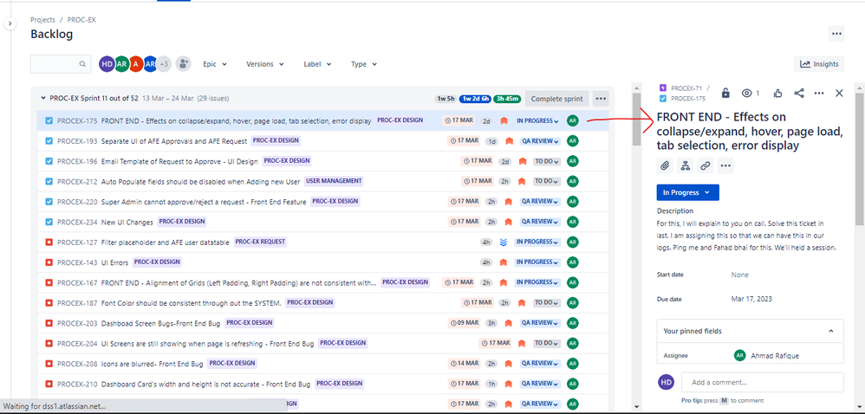Change PROCEX-175 In Progress status in list

point(537,120)
